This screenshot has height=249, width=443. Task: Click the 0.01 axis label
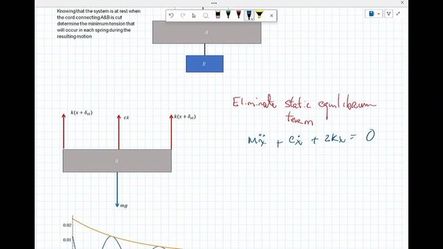click(67, 240)
